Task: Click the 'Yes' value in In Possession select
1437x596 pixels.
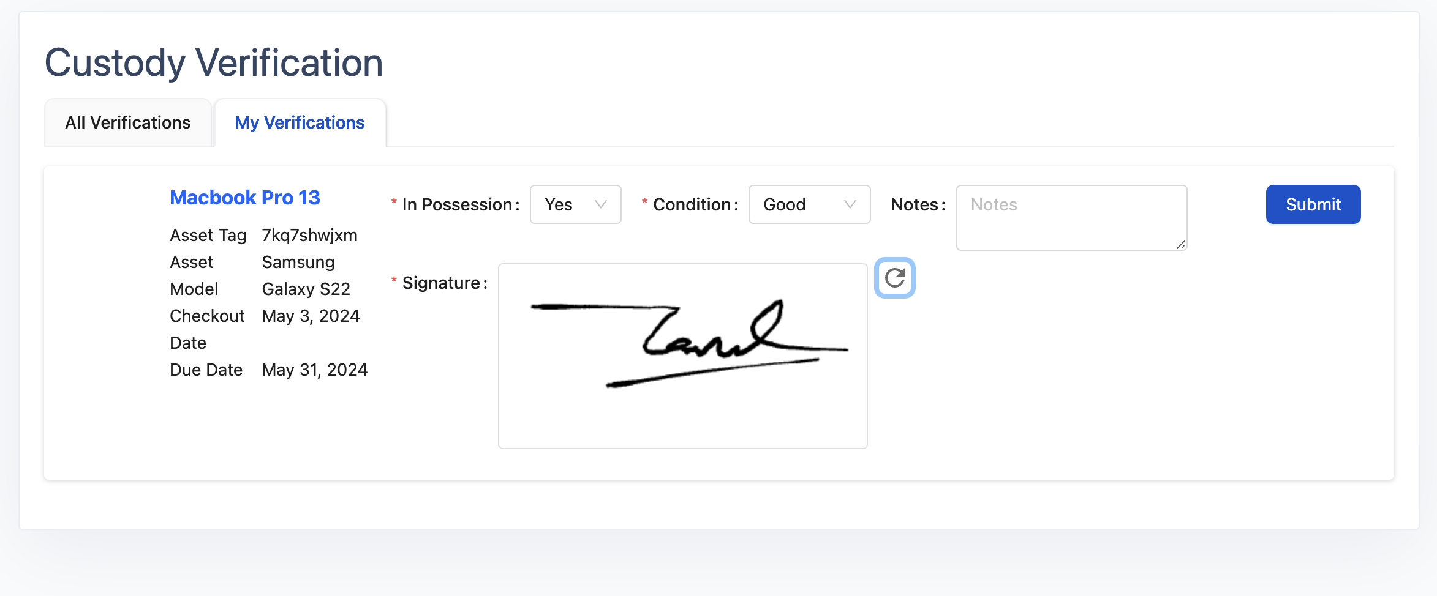Action: coord(559,204)
